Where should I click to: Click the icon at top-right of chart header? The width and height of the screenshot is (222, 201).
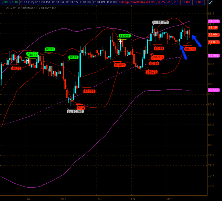point(218,3)
